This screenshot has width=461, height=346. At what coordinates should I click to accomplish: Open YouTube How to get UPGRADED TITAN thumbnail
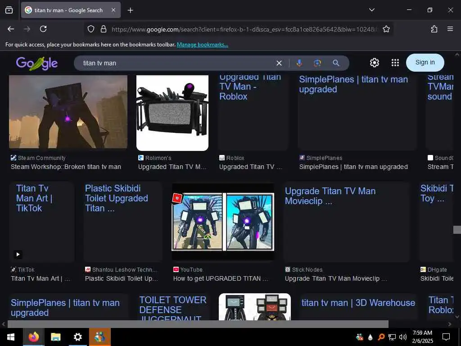223,222
